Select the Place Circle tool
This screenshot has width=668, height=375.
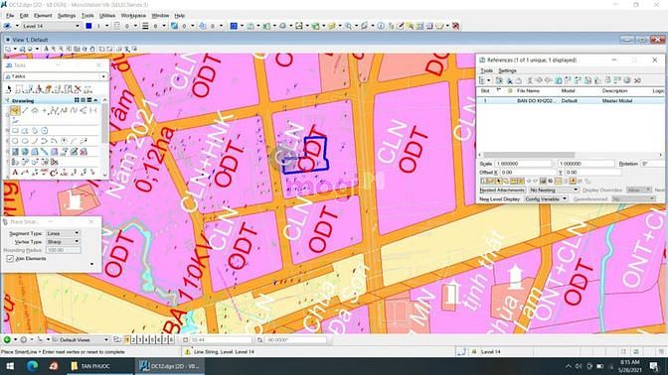pos(15,141)
